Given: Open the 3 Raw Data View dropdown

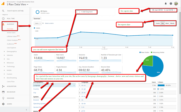Looking at the screenshot, I should (x=18, y=5).
